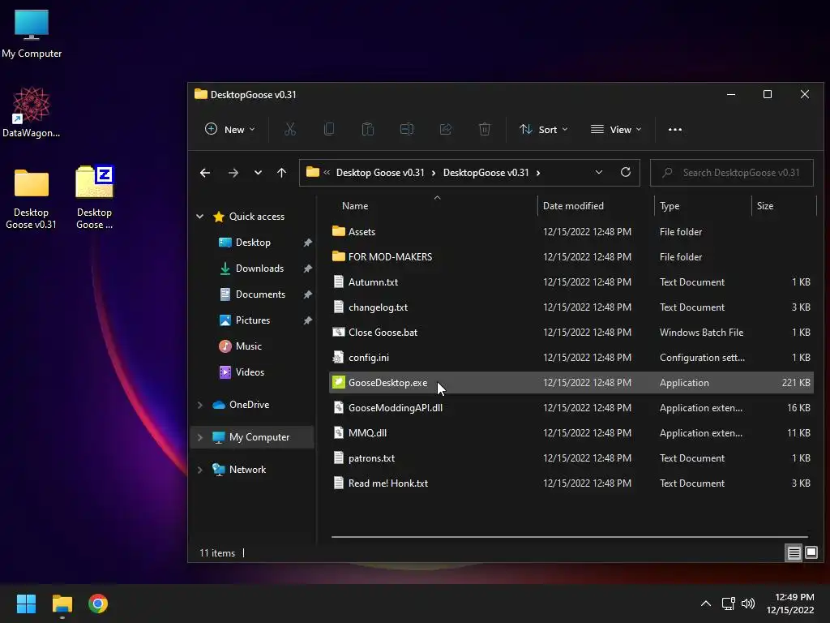
Task: Open the Sort options dropdown
Action: (544, 129)
